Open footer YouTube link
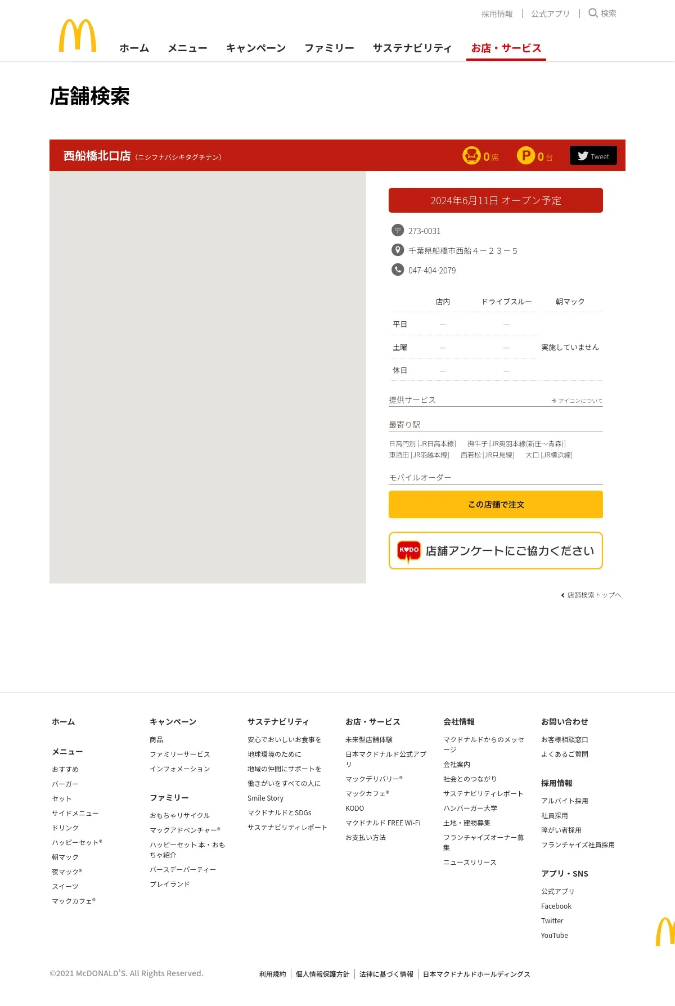This screenshot has height=1006, width=675. point(555,935)
